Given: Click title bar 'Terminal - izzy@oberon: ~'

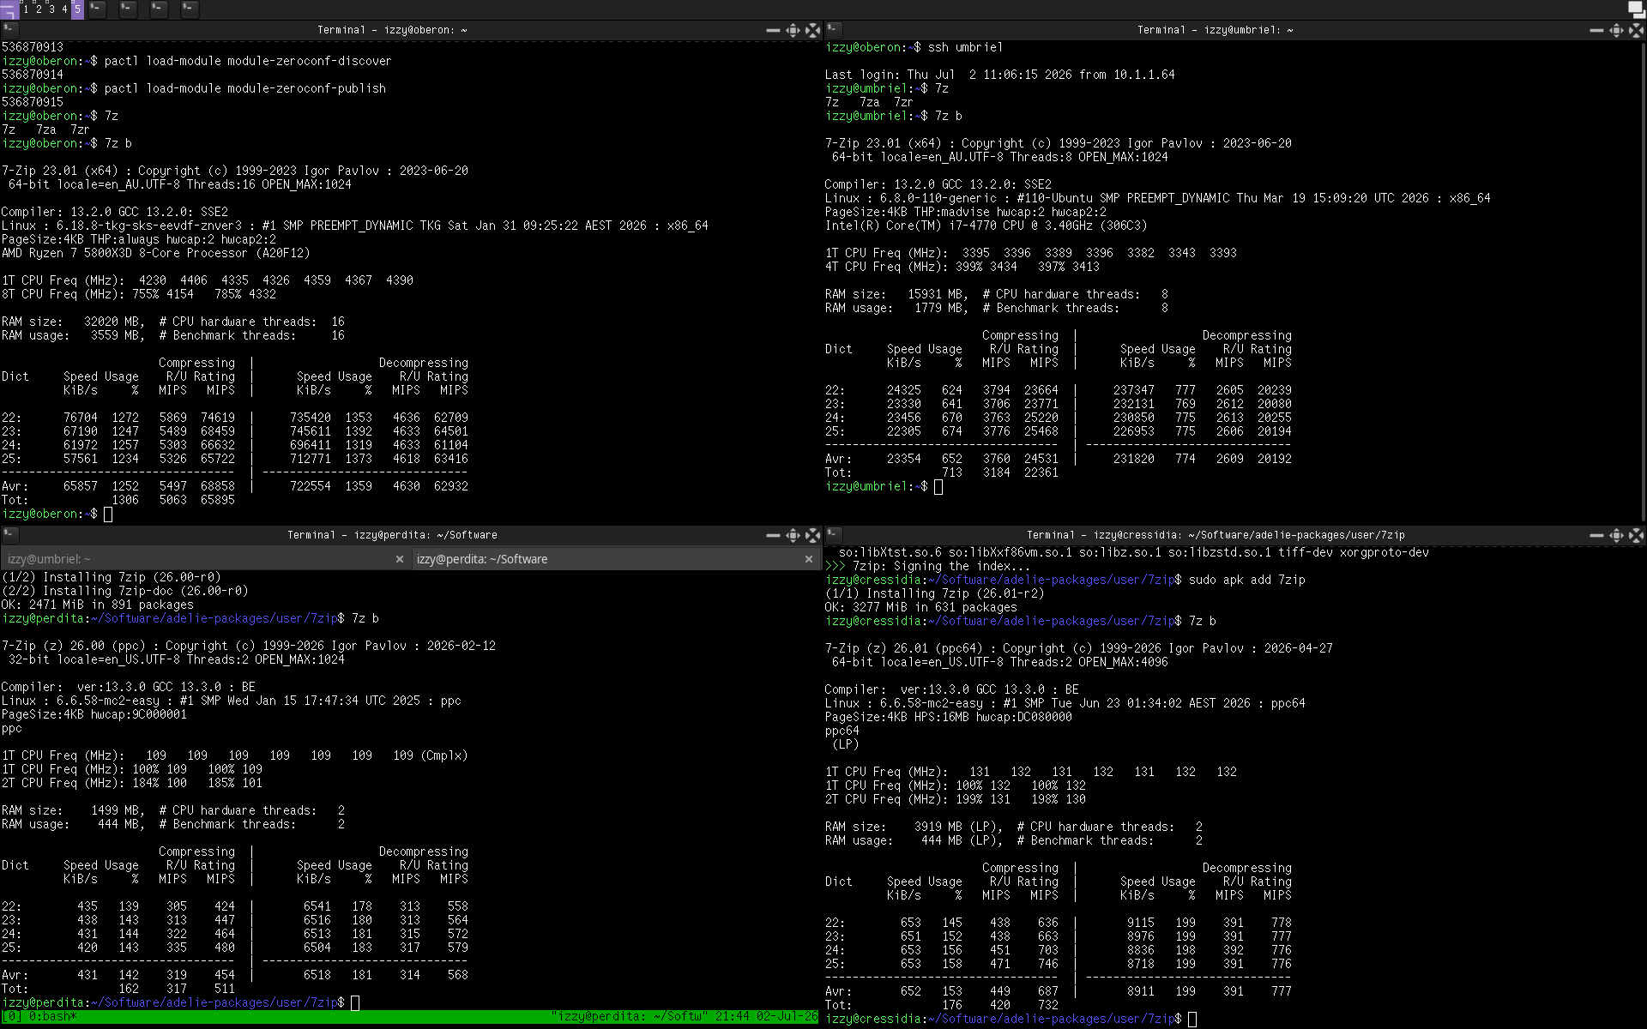Looking at the screenshot, I should (392, 30).
